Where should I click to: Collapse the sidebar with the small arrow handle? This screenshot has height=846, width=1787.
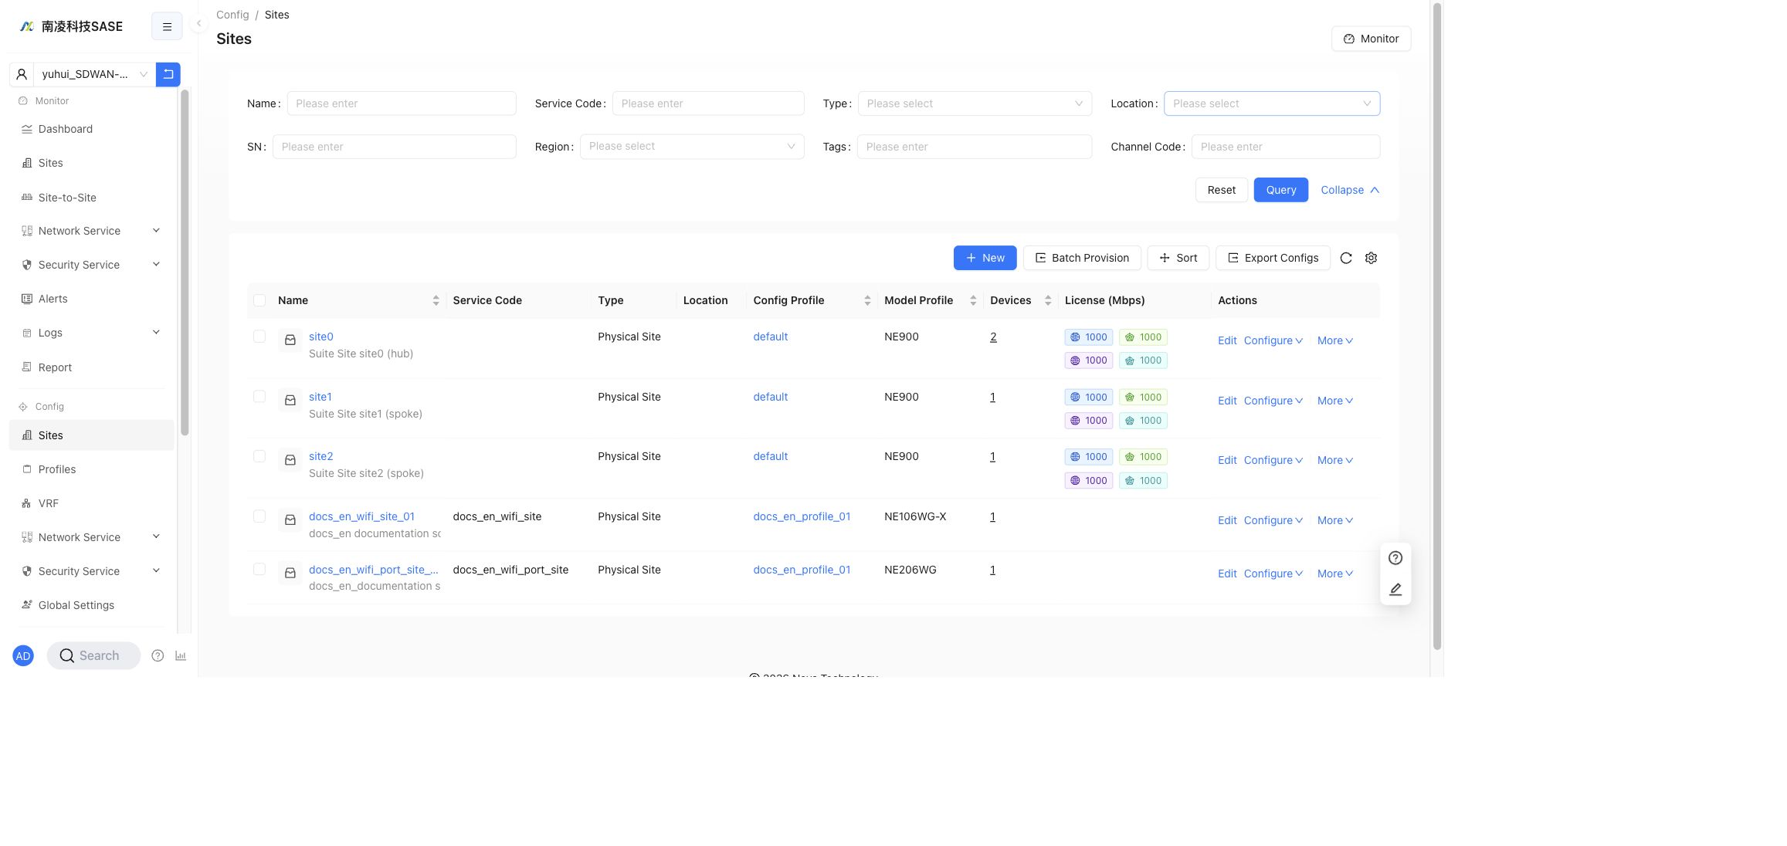[198, 23]
